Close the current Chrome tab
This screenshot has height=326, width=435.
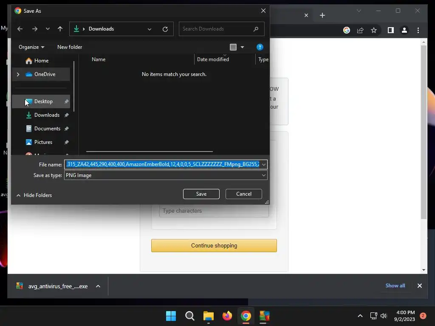(306, 15)
